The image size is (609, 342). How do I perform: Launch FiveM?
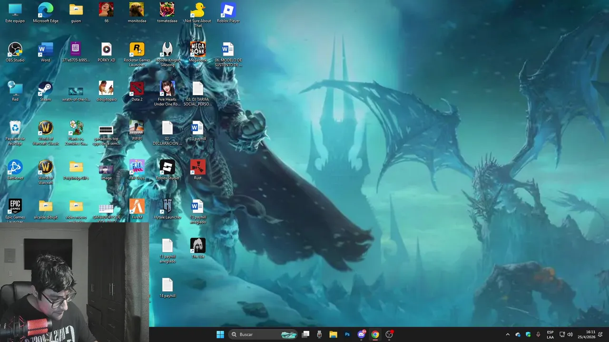click(137, 209)
